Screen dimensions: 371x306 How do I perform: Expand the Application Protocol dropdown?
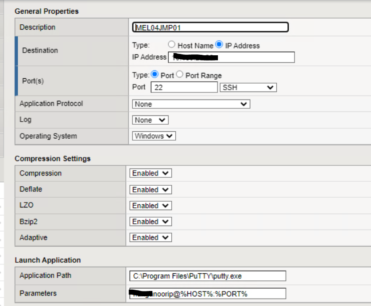191,104
